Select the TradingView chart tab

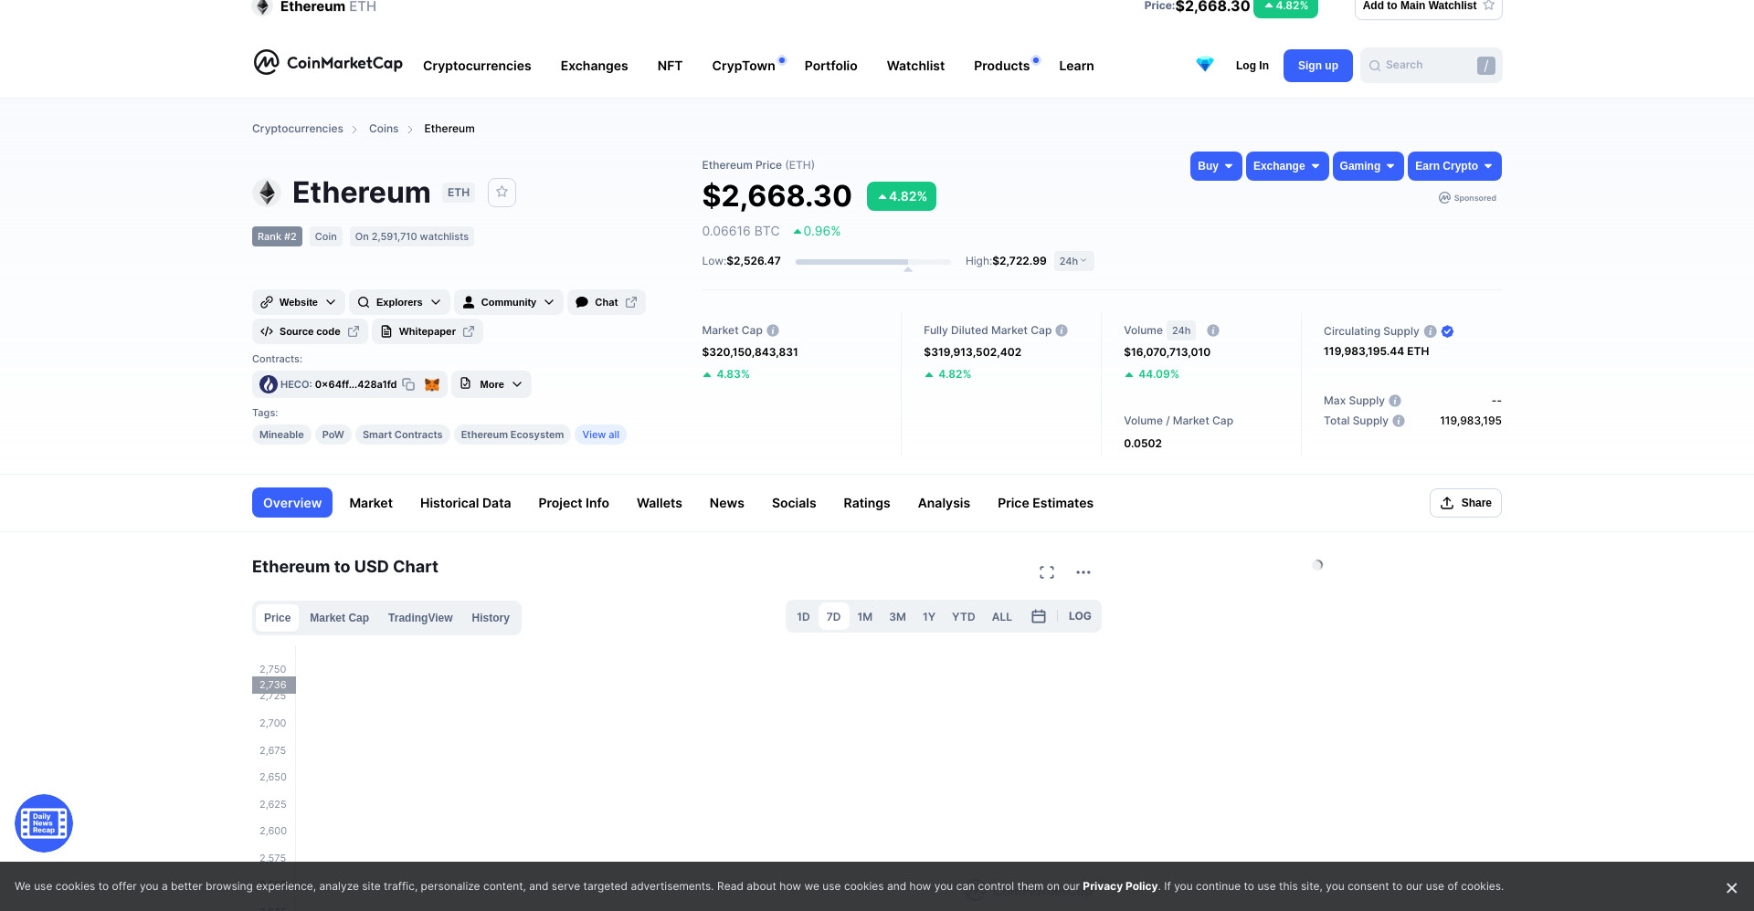(x=420, y=618)
